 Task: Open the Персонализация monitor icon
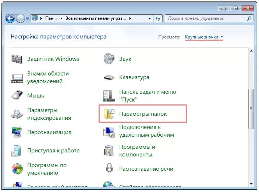click(x=17, y=132)
